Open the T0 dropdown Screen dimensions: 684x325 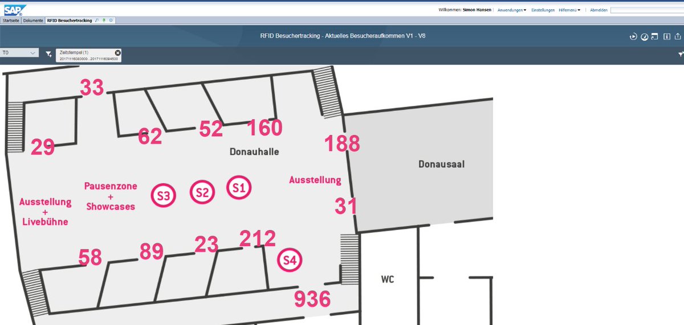pos(19,52)
